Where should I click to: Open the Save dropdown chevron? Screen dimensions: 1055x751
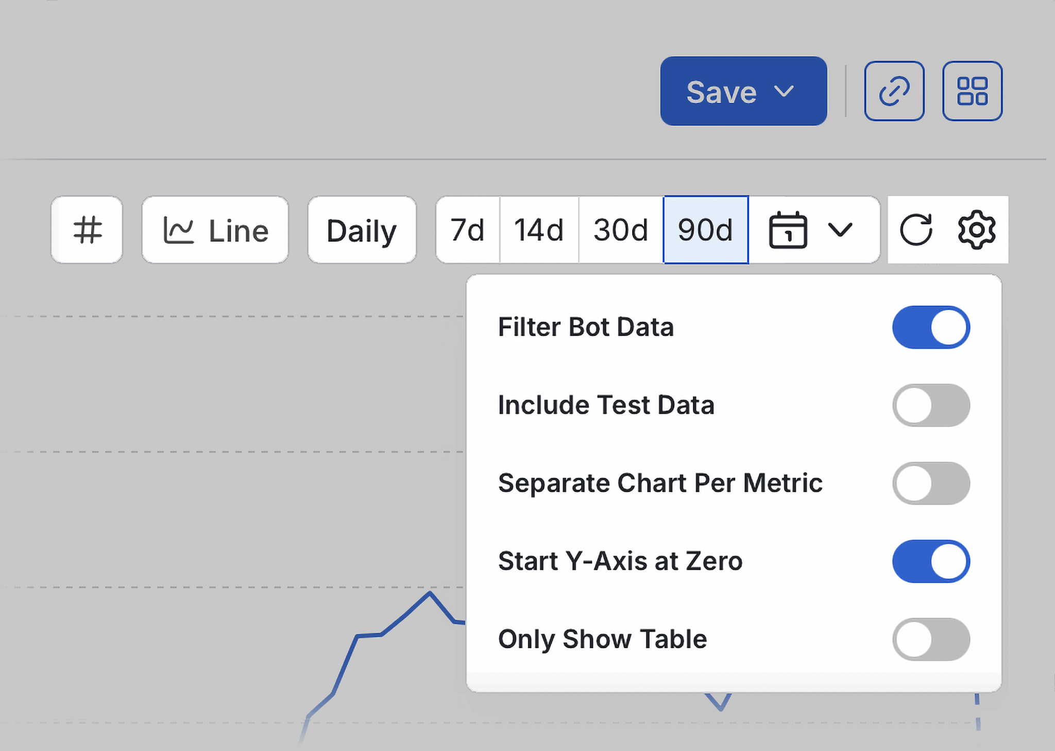[785, 92]
